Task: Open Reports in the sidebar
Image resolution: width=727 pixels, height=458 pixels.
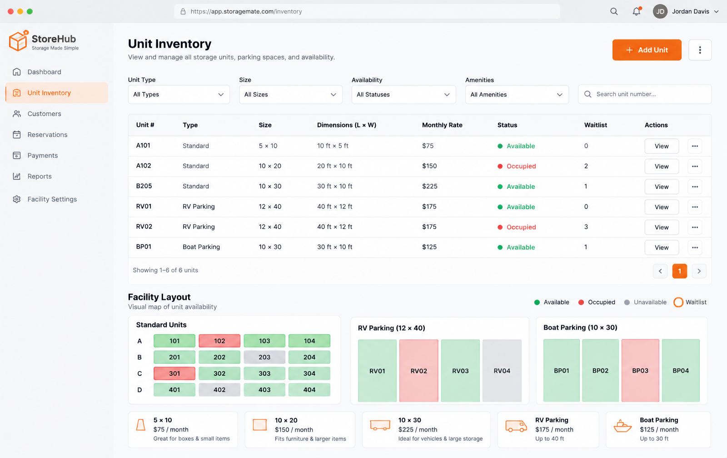Action: (x=57, y=176)
